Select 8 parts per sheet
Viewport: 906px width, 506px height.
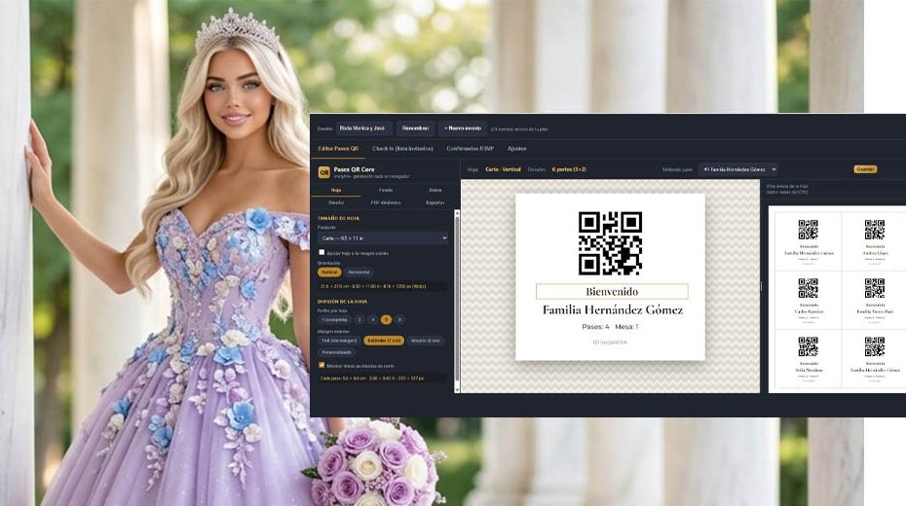click(x=399, y=319)
